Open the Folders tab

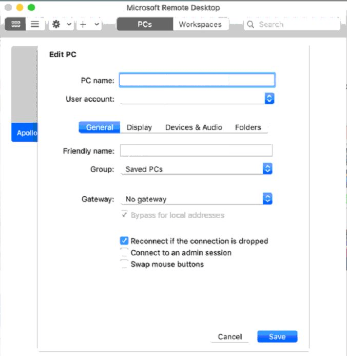(248, 127)
